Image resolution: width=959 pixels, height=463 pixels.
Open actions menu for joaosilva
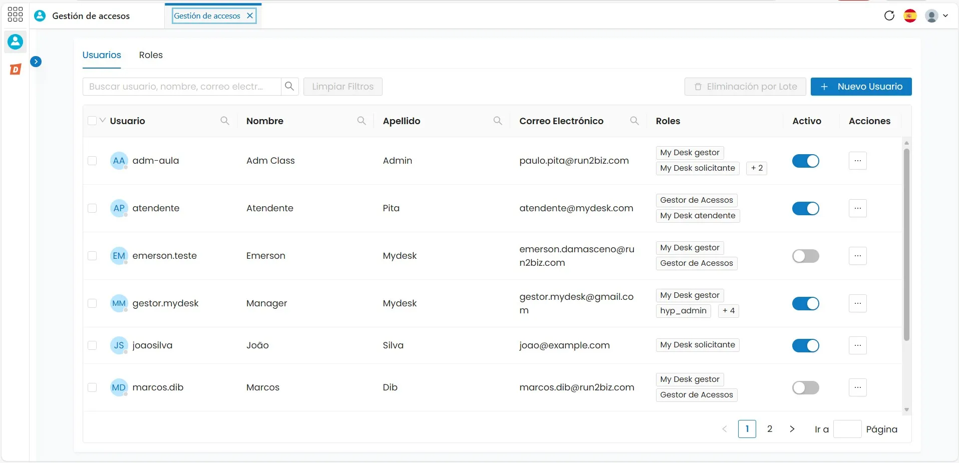pyautogui.click(x=857, y=345)
